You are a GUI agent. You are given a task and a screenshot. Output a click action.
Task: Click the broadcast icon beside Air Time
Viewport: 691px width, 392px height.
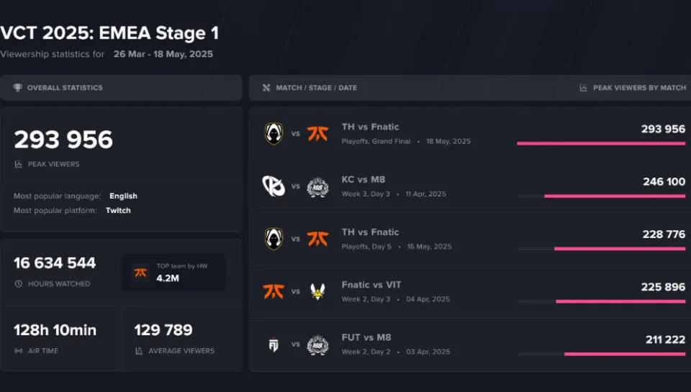pyautogui.click(x=19, y=350)
